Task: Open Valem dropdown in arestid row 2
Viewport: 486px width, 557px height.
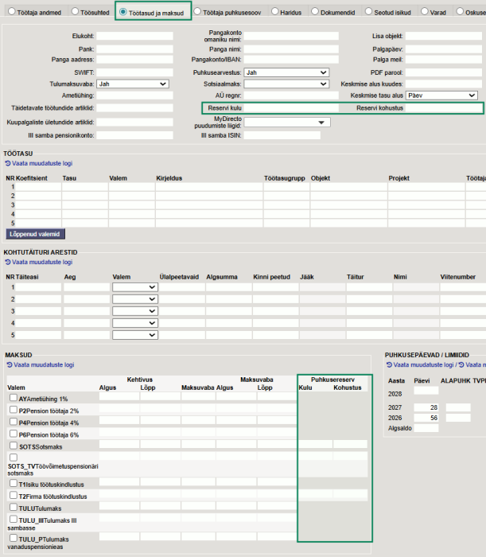Action: 135,299
